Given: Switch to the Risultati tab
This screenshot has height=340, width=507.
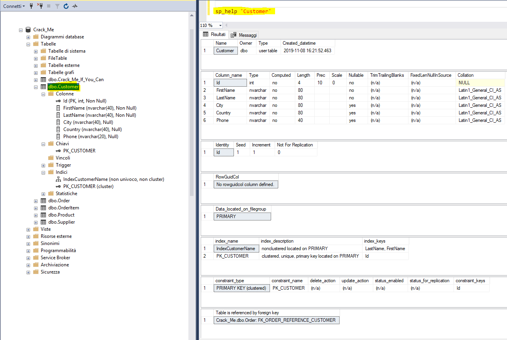Looking at the screenshot, I should pyautogui.click(x=218, y=34).
